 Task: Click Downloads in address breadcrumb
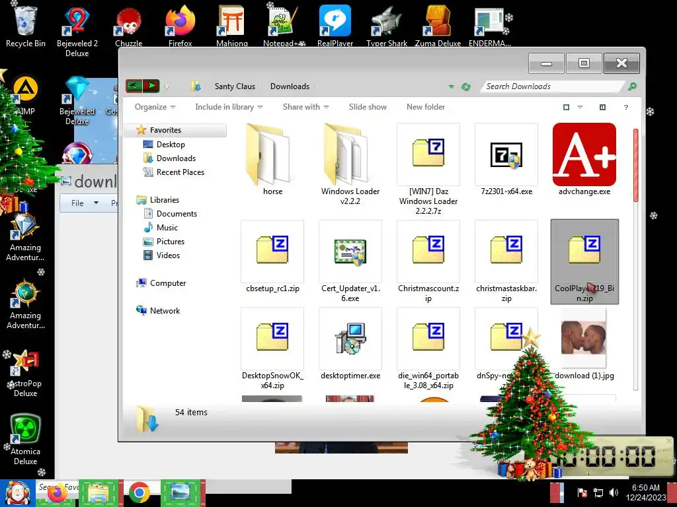click(290, 86)
